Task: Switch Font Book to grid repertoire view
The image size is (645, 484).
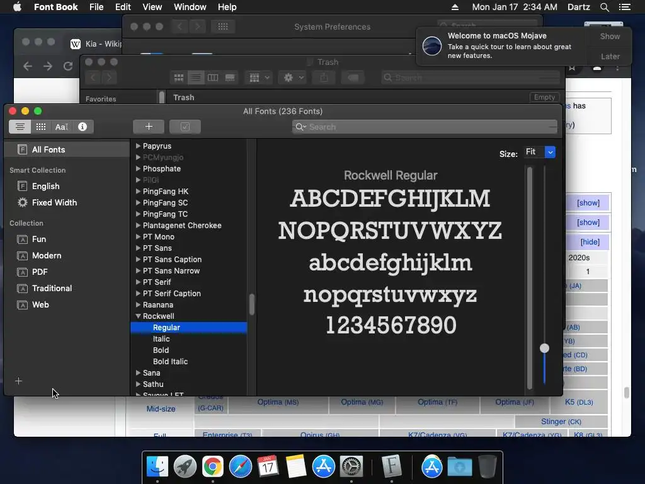Action: tap(41, 127)
